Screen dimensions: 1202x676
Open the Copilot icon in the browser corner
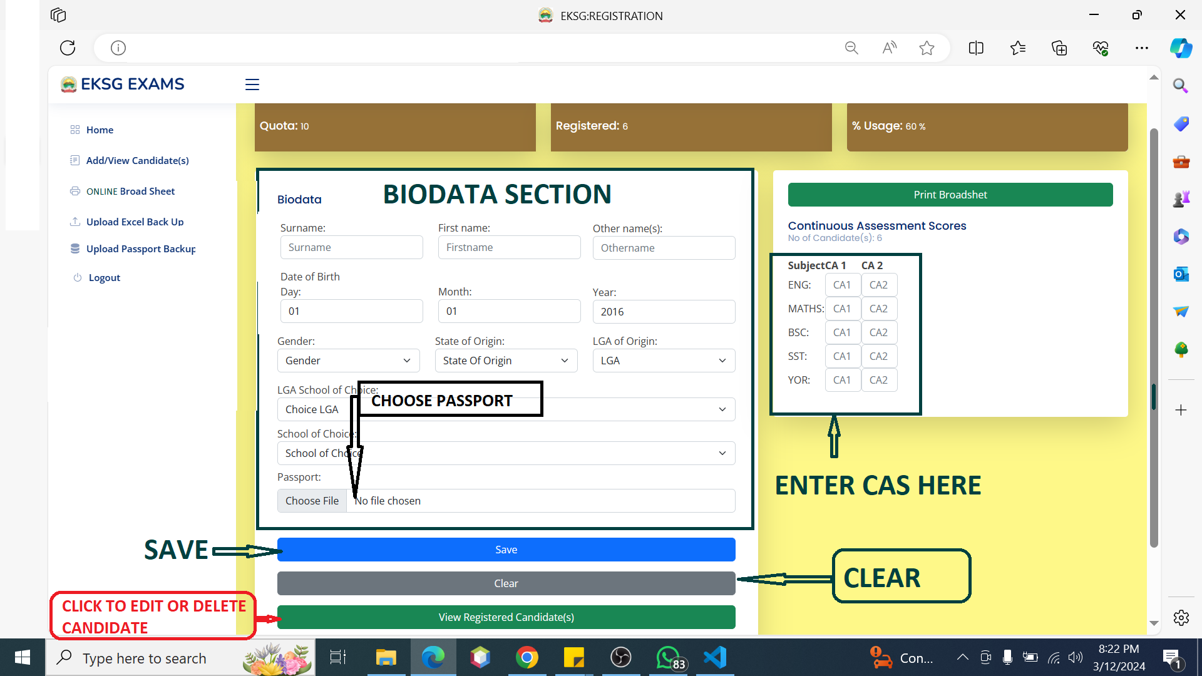[x=1181, y=48]
